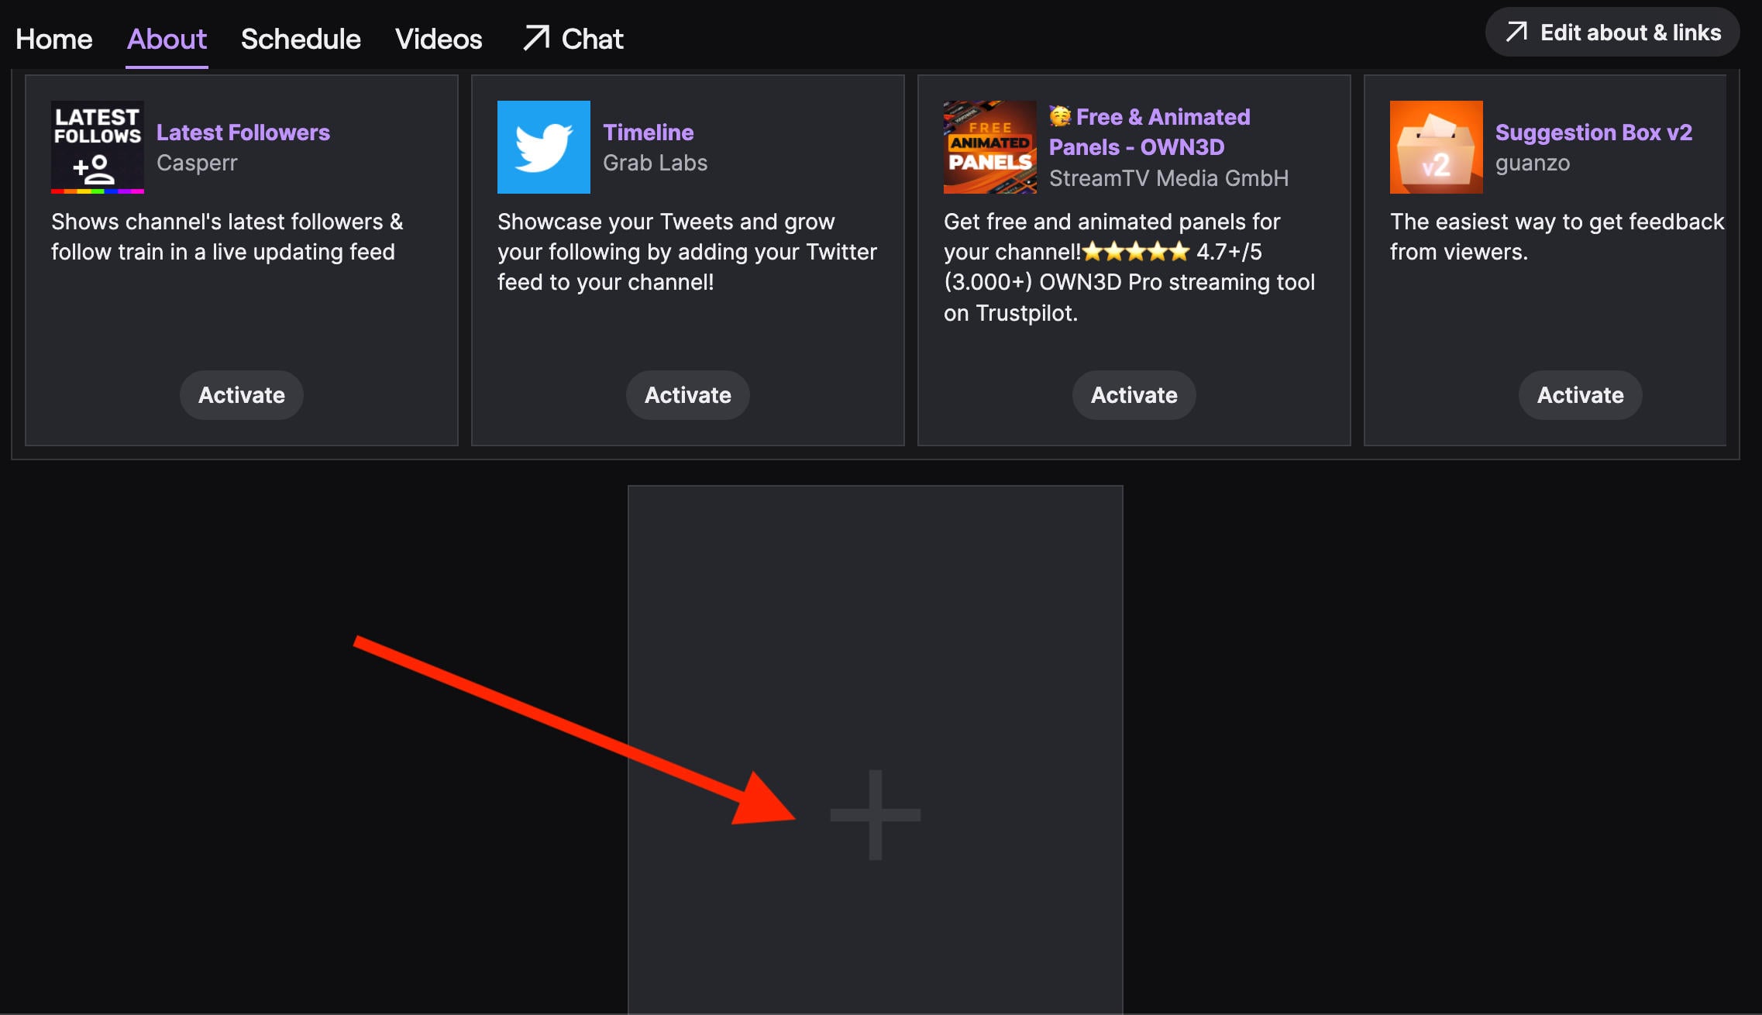1762x1015 pixels.
Task: Activate the Timeline extension
Action: tap(688, 395)
